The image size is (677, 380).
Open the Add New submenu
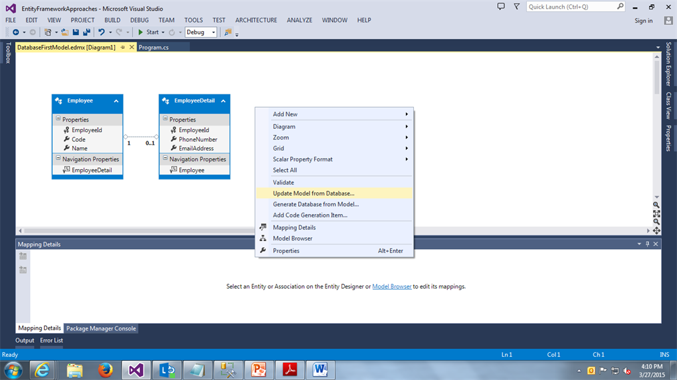click(334, 114)
